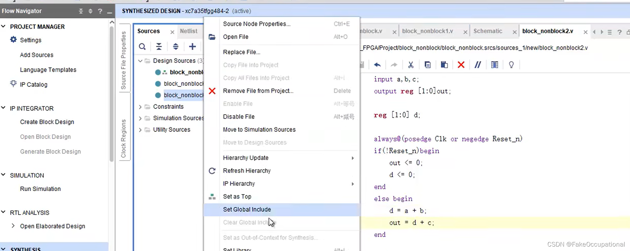
Task: Paste from clipboard in the editor toolbar
Action: (x=444, y=65)
